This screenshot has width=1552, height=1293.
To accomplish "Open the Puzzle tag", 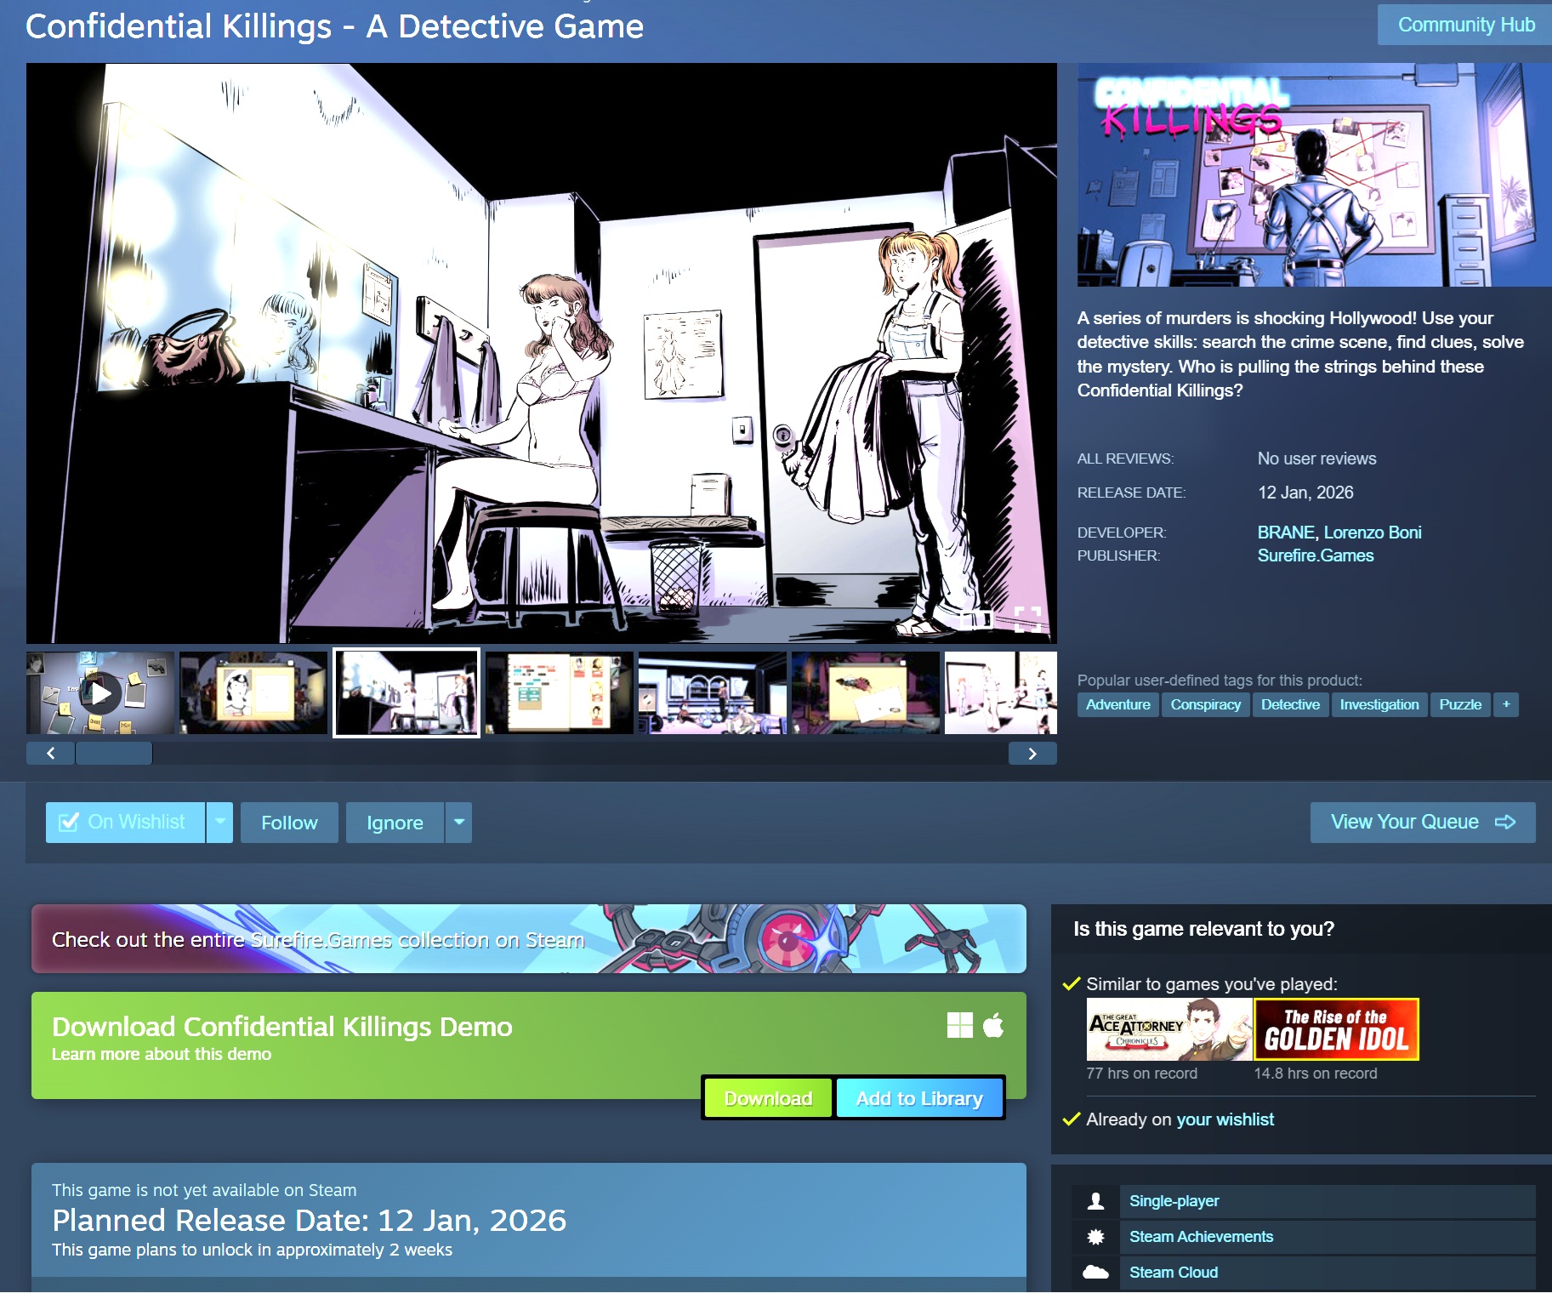I will (1460, 704).
